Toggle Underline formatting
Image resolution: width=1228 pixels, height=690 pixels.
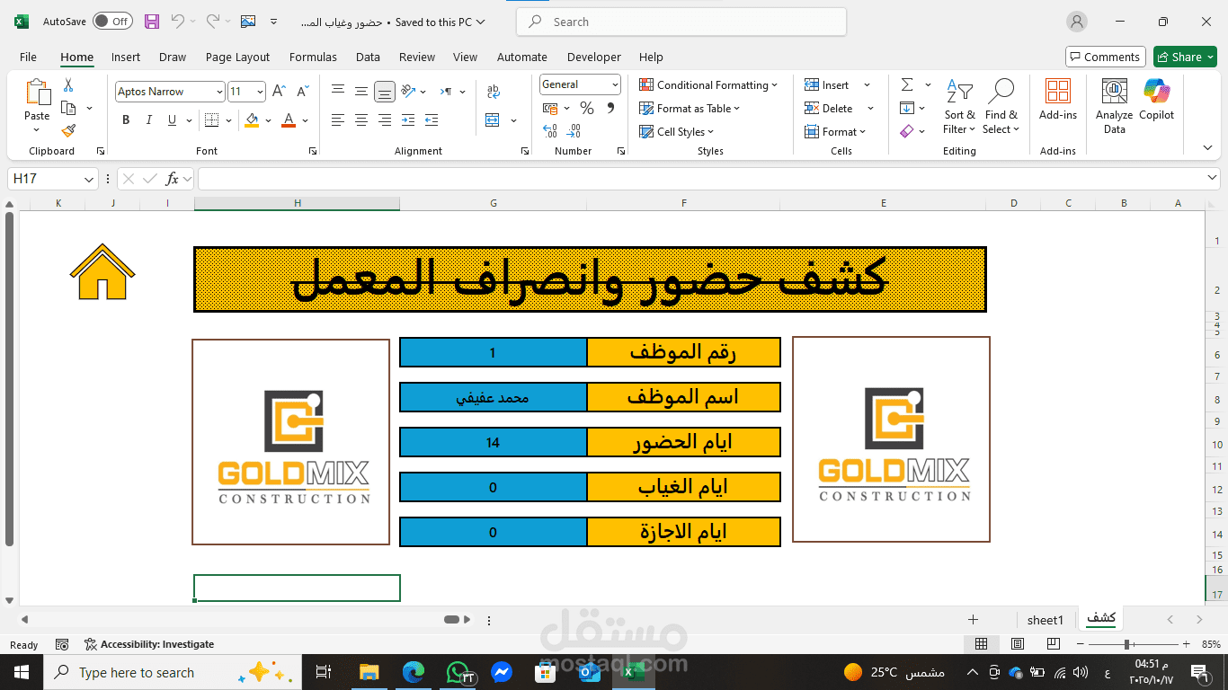click(x=172, y=120)
